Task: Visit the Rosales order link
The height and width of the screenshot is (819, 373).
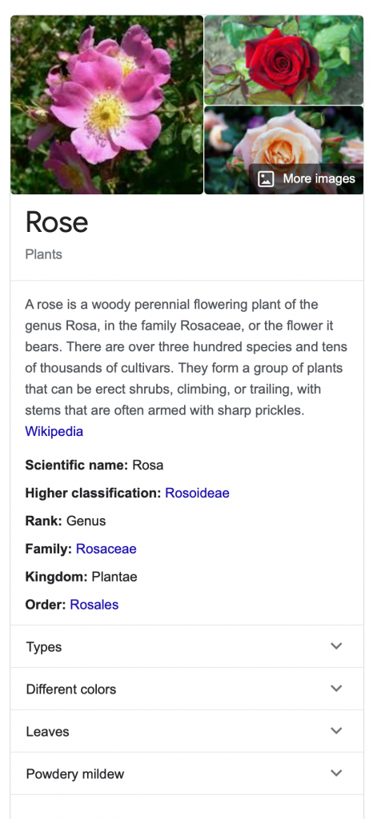Action: pos(94,605)
